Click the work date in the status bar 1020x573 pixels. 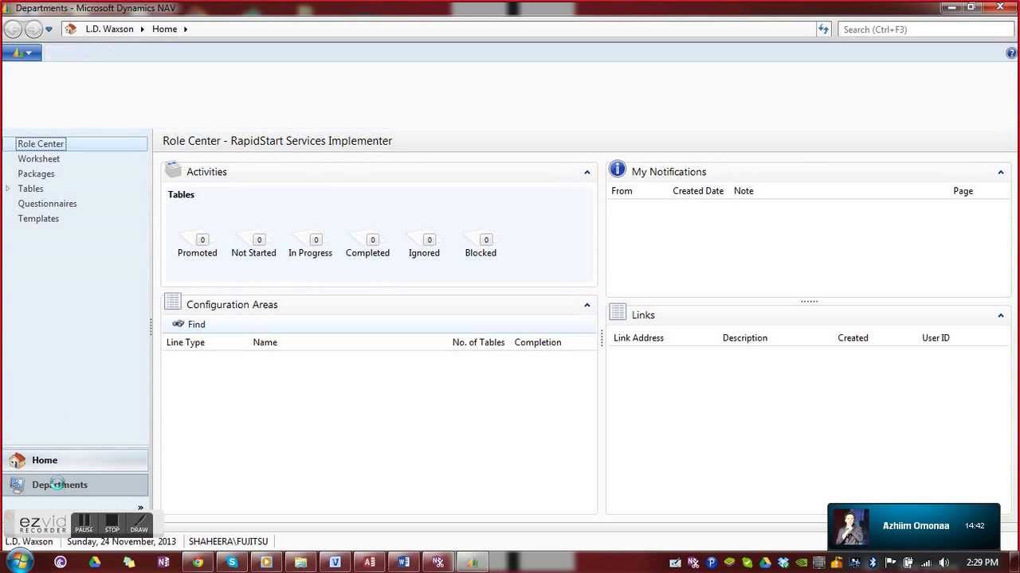tap(121, 541)
